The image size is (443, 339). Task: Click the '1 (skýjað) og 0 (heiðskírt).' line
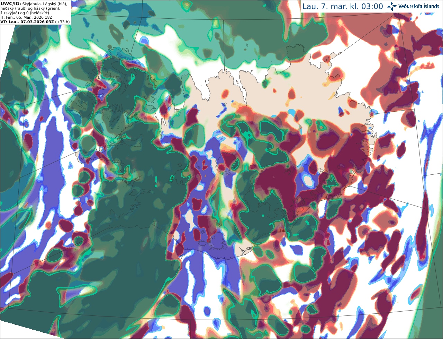click(25, 12)
